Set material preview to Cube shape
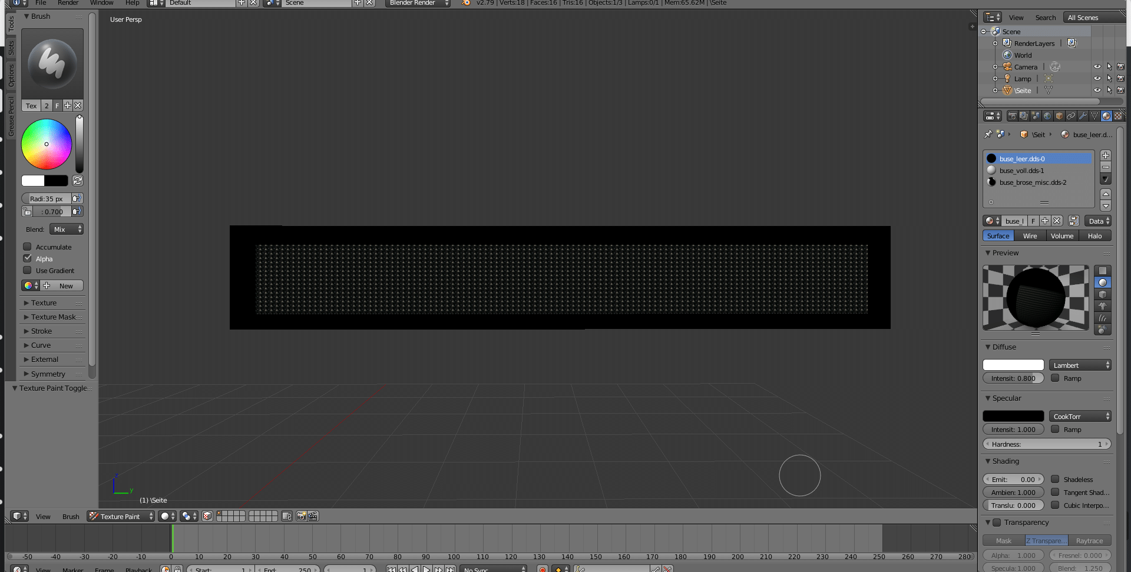 pyautogui.click(x=1102, y=294)
